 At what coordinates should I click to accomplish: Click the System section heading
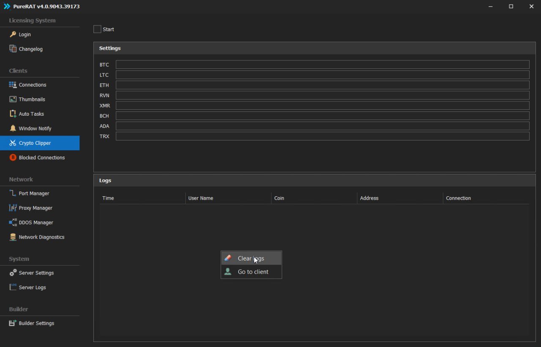click(x=19, y=259)
